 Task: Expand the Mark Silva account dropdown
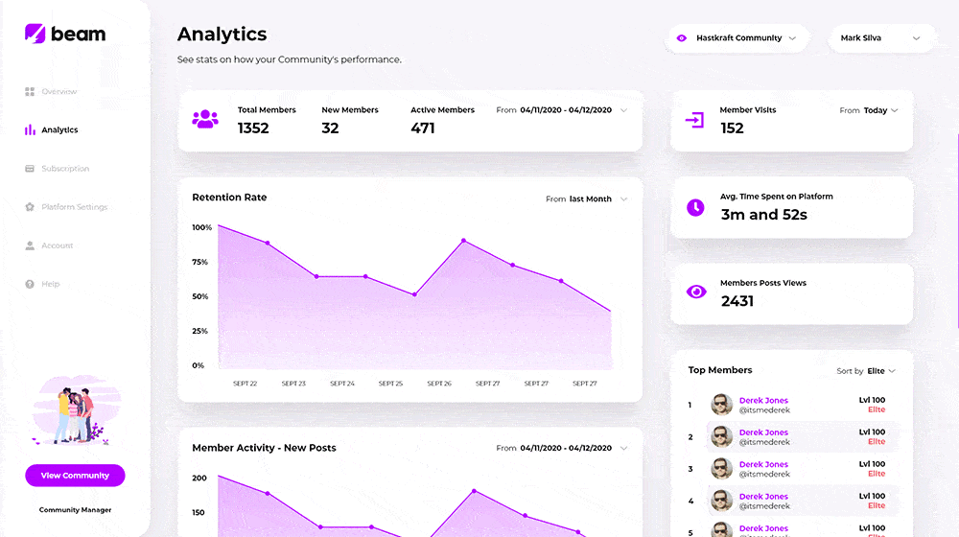pyautogui.click(x=880, y=38)
